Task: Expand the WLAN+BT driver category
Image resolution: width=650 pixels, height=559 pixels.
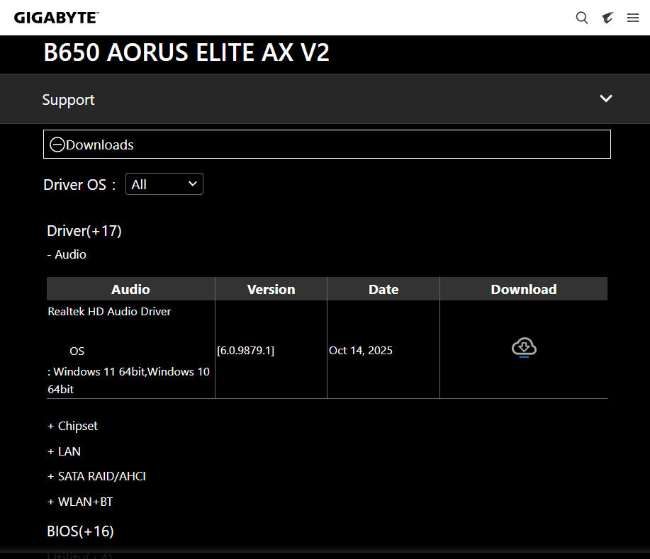Action: pos(80,502)
